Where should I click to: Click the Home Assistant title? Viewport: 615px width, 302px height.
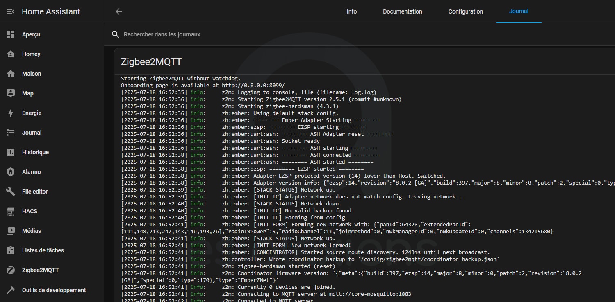pos(51,11)
